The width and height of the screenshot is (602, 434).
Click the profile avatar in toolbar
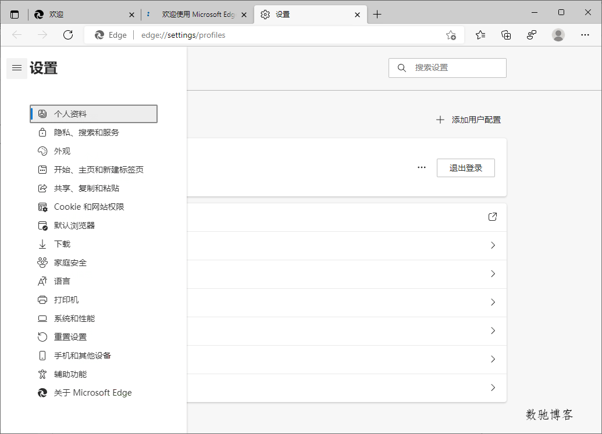(x=558, y=35)
